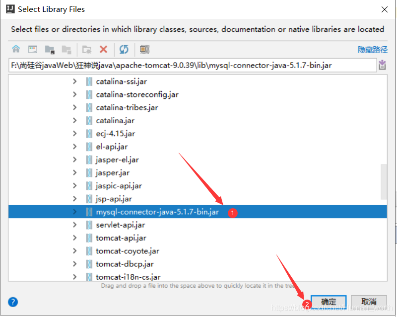
Task: Select jasper.jar file row
Action: (198, 173)
